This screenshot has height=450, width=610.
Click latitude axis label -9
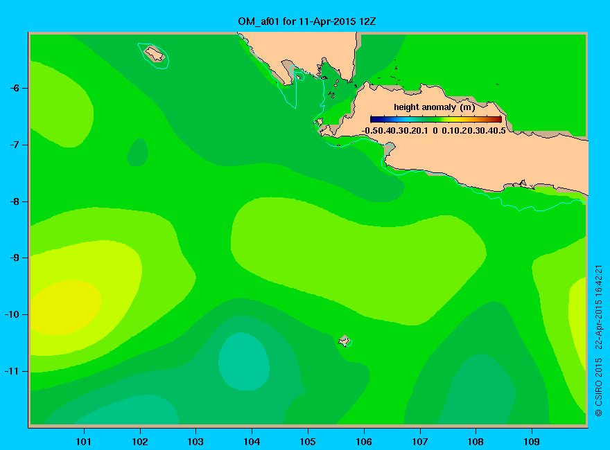tap(15, 258)
